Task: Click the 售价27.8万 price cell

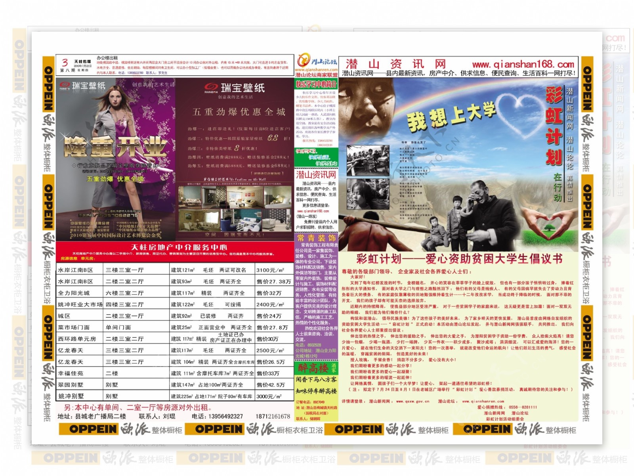Action: point(274,327)
